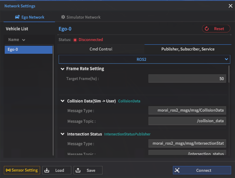Collapse the Intersection Status section
The height and width of the screenshot is (178, 235).
pyautogui.click(x=62, y=134)
